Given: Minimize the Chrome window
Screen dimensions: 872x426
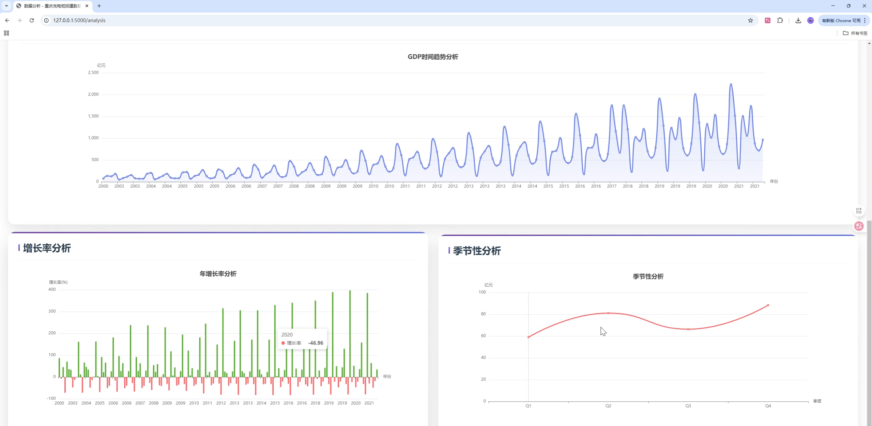Looking at the screenshot, I should 833,6.
